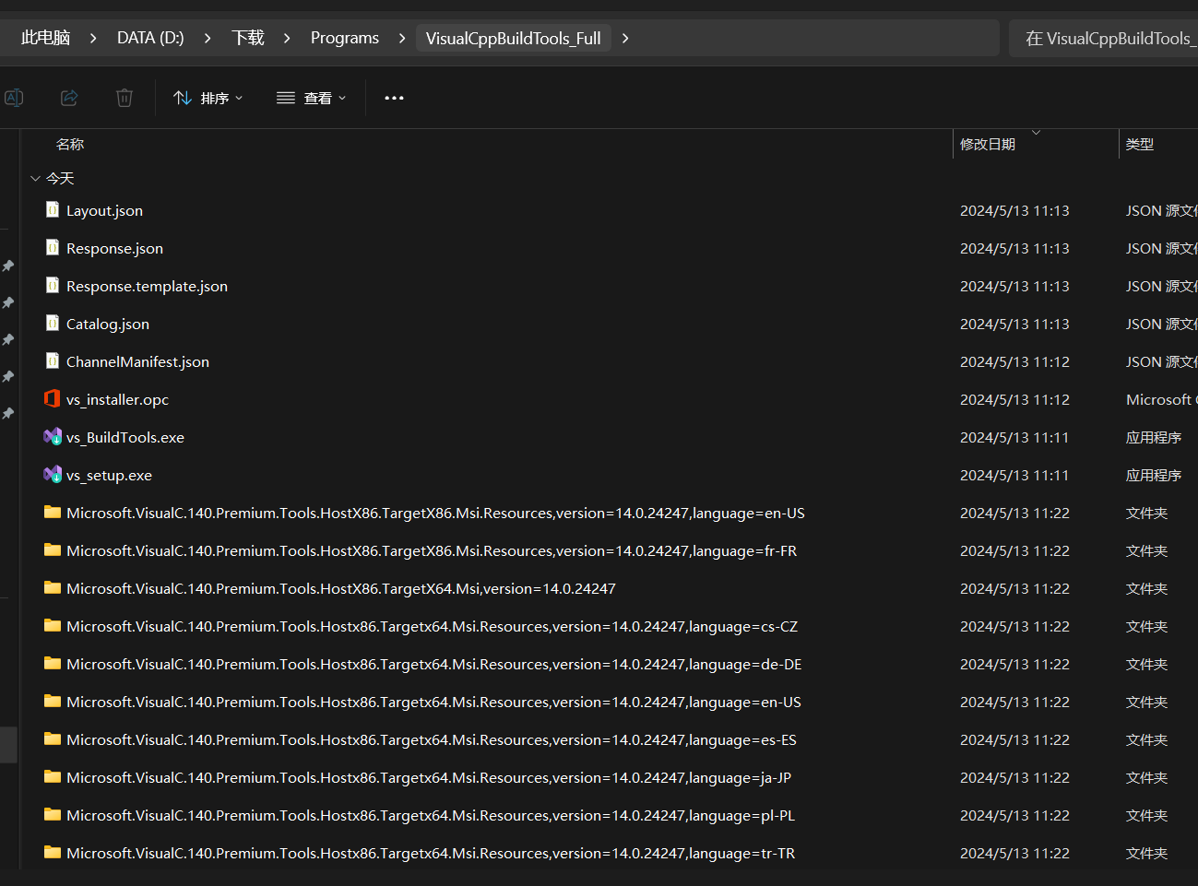Select the Response.template.json file name

click(147, 287)
